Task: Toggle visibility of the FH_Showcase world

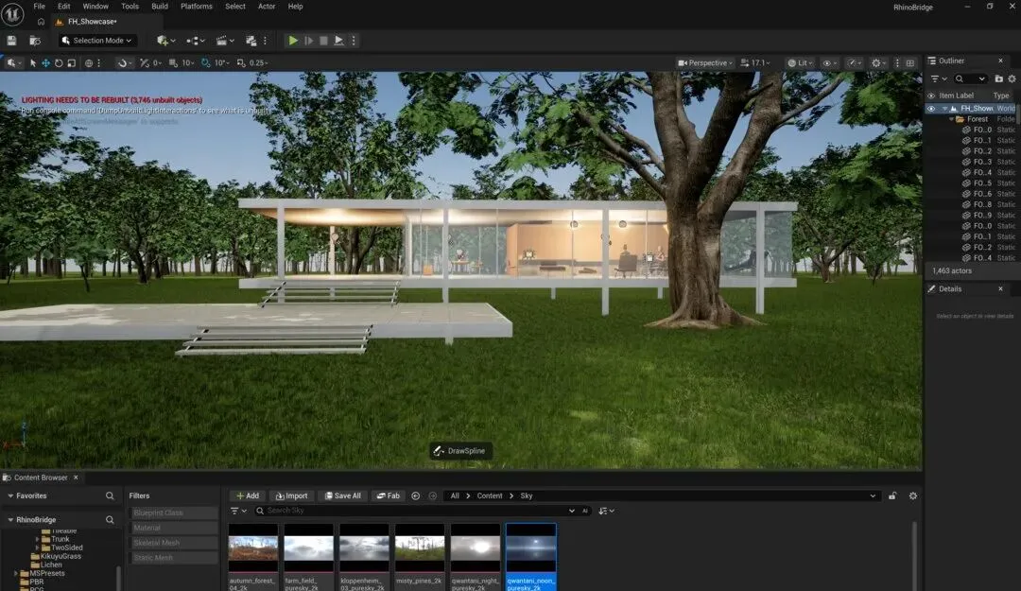Action: click(931, 109)
